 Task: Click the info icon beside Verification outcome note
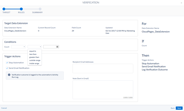[x=9, y=75]
